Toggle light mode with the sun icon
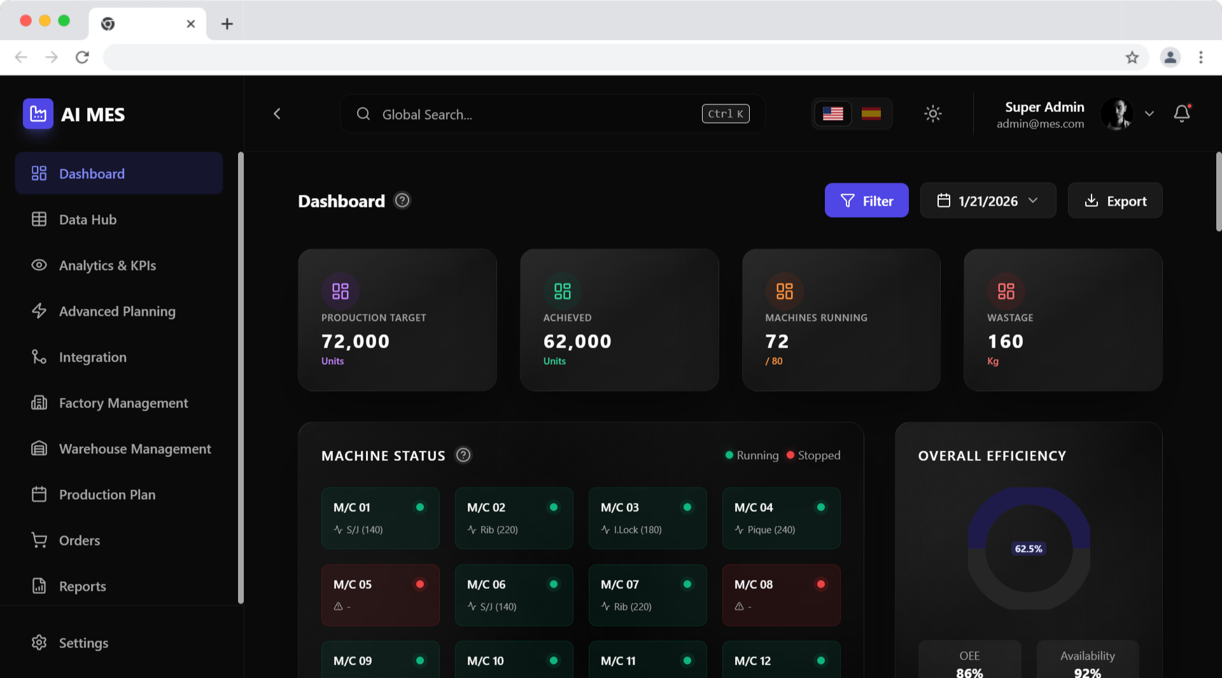1222x678 pixels. (933, 114)
